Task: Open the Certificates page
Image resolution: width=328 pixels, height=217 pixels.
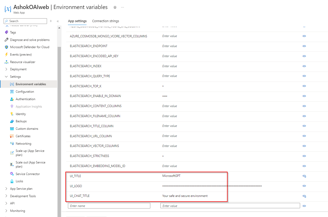Action: tap(23, 136)
